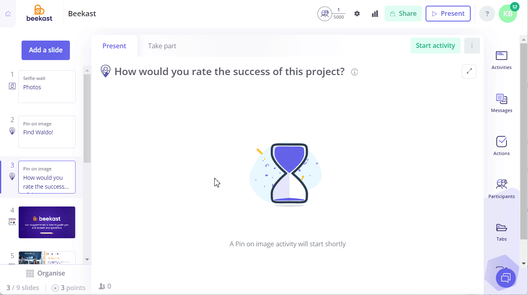Open the three-dot options menu
This screenshot has height=295, width=528.
[x=472, y=46]
